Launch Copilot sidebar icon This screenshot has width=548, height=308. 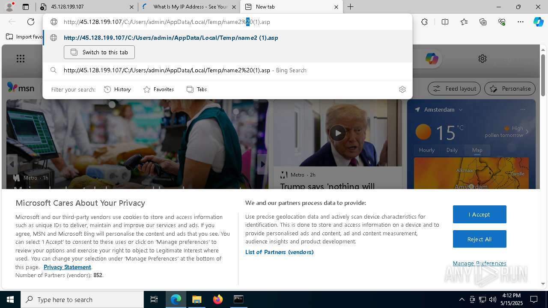[539, 22]
